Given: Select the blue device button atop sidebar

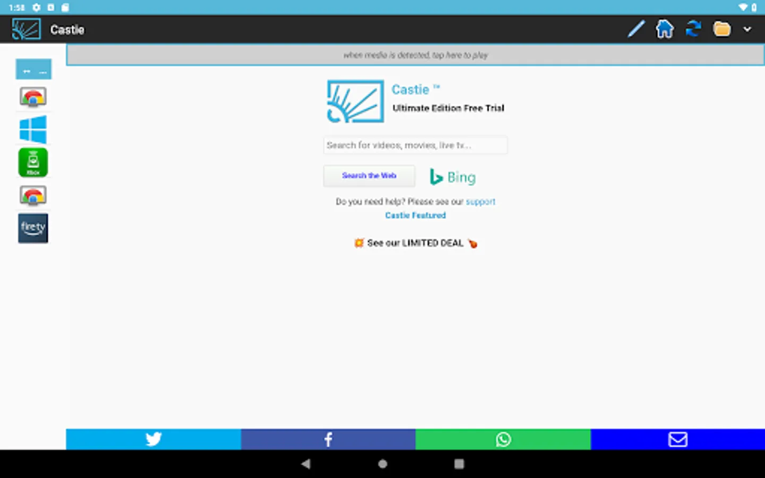Looking at the screenshot, I should [33, 69].
